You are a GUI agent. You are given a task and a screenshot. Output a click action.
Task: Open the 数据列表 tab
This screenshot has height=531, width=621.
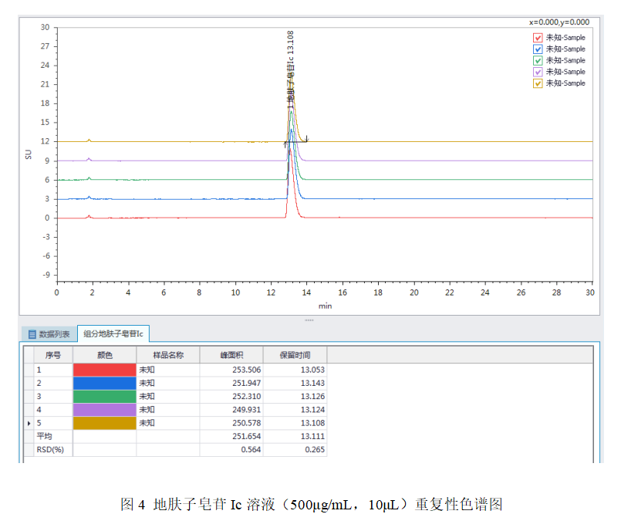pyautogui.click(x=49, y=334)
